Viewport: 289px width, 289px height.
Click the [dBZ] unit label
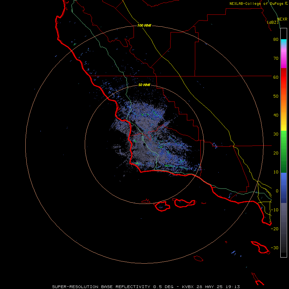pos(273,22)
